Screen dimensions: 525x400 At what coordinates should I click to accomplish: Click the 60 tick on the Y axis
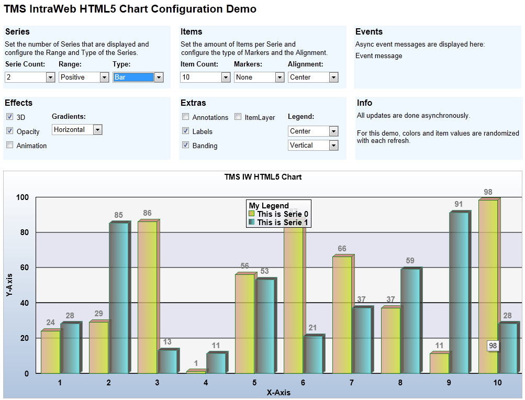pos(25,268)
